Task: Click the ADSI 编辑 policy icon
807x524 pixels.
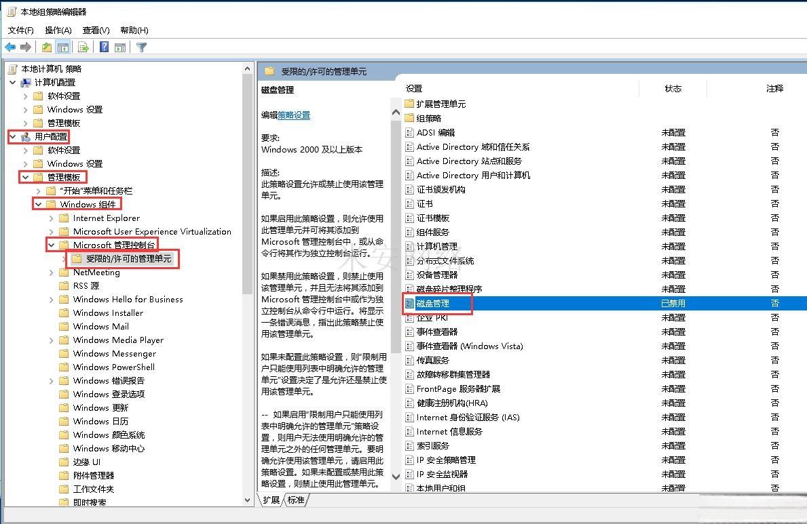Action: [410, 133]
